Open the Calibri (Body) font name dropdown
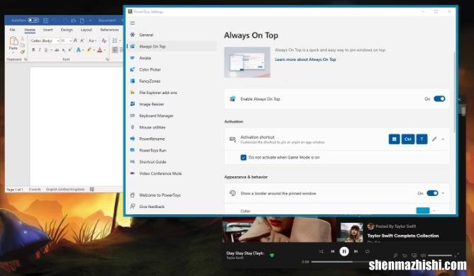Image resolution: width=474 pixels, height=276 pixels. pyautogui.click(x=57, y=41)
